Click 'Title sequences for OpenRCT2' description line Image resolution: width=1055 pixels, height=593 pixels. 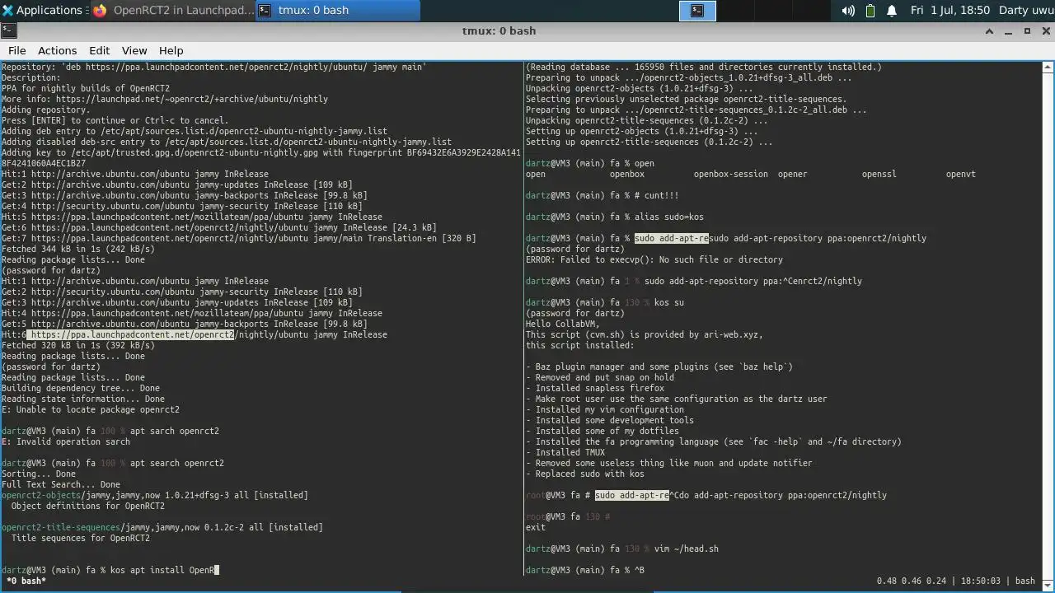point(81,538)
